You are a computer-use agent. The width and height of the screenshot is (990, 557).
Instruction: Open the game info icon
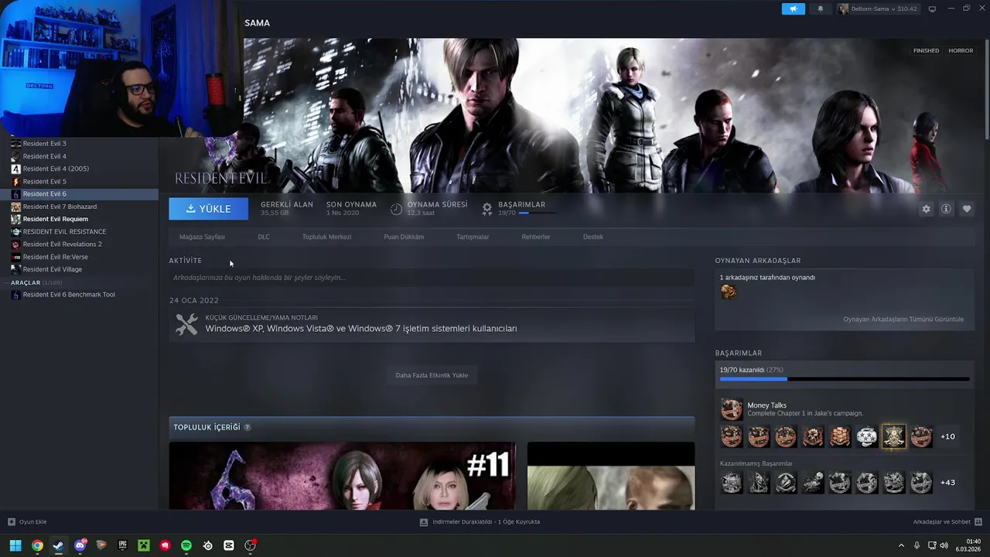[946, 209]
